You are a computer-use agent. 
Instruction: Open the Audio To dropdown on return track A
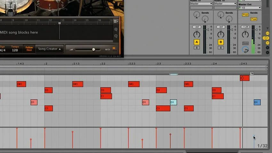click(201, 4)
